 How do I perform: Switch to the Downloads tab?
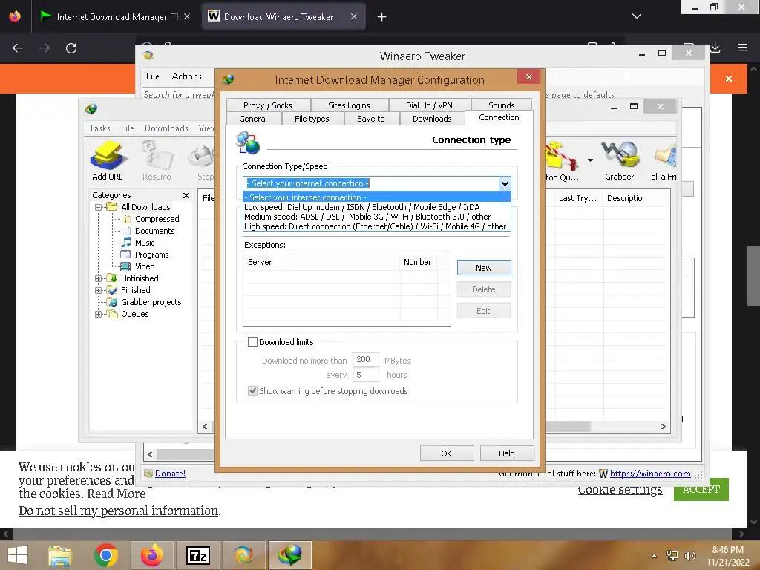(x=432, y=119)
